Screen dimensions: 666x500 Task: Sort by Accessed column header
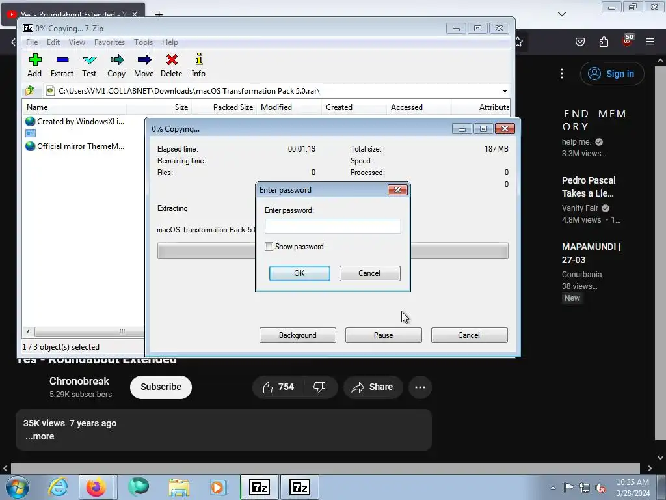[x=420, y=107]
